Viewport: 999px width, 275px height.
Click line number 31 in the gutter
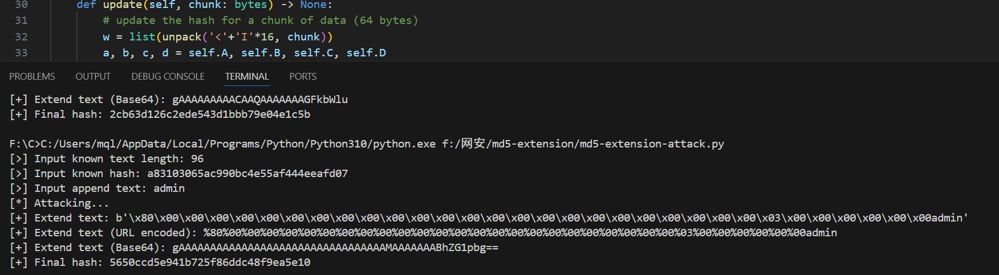coord(21,20)
